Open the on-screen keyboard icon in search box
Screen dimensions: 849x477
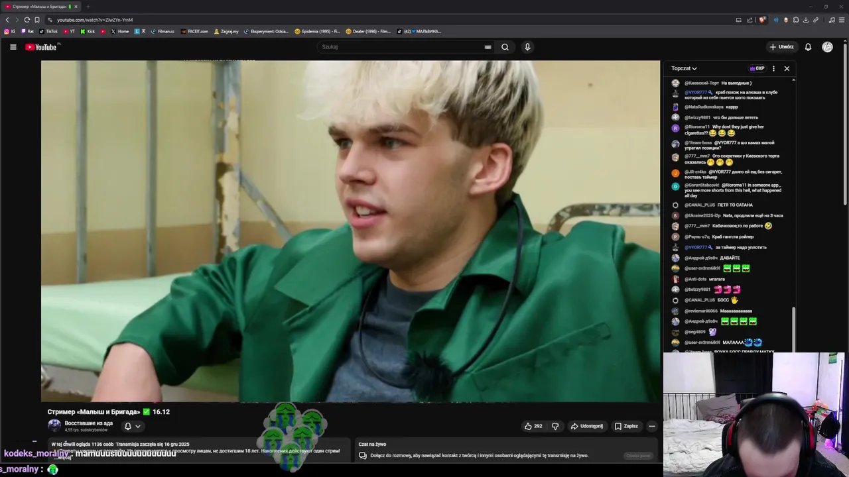coord(488,47)
